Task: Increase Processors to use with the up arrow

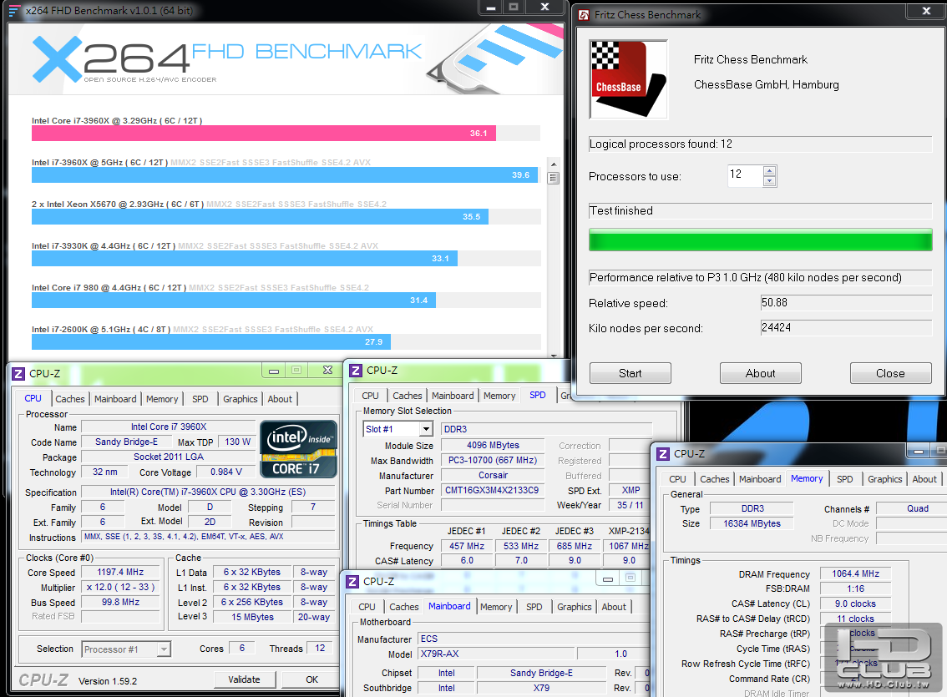Action: [769, 171]
